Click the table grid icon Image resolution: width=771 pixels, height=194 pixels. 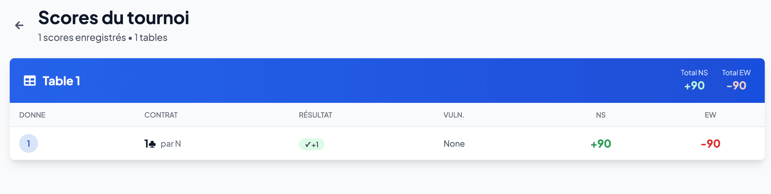30,81
